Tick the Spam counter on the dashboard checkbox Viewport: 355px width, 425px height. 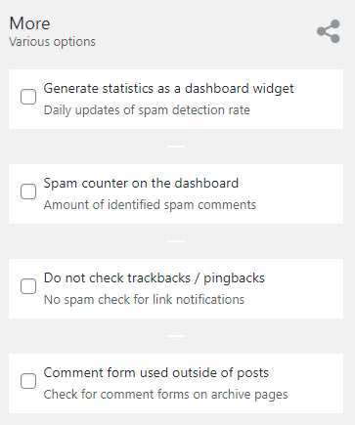point(28,191)
